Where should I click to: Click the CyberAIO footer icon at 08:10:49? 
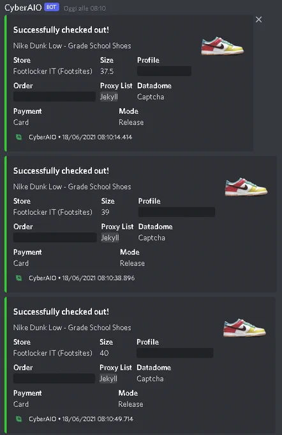tap(19, 419)
